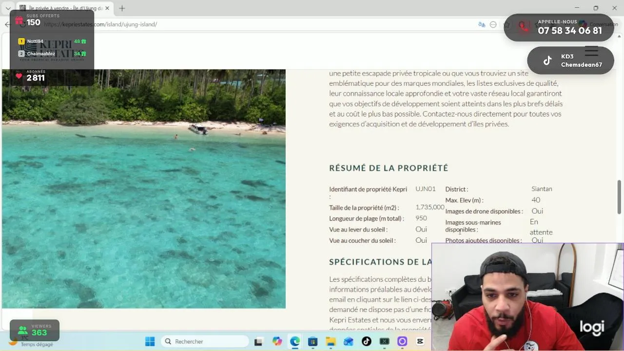Image resolution: width=624 pixels, height=351 pixels.
Task: Click the Images sous-marines disponibles label
Action: (x=473, y=226)
